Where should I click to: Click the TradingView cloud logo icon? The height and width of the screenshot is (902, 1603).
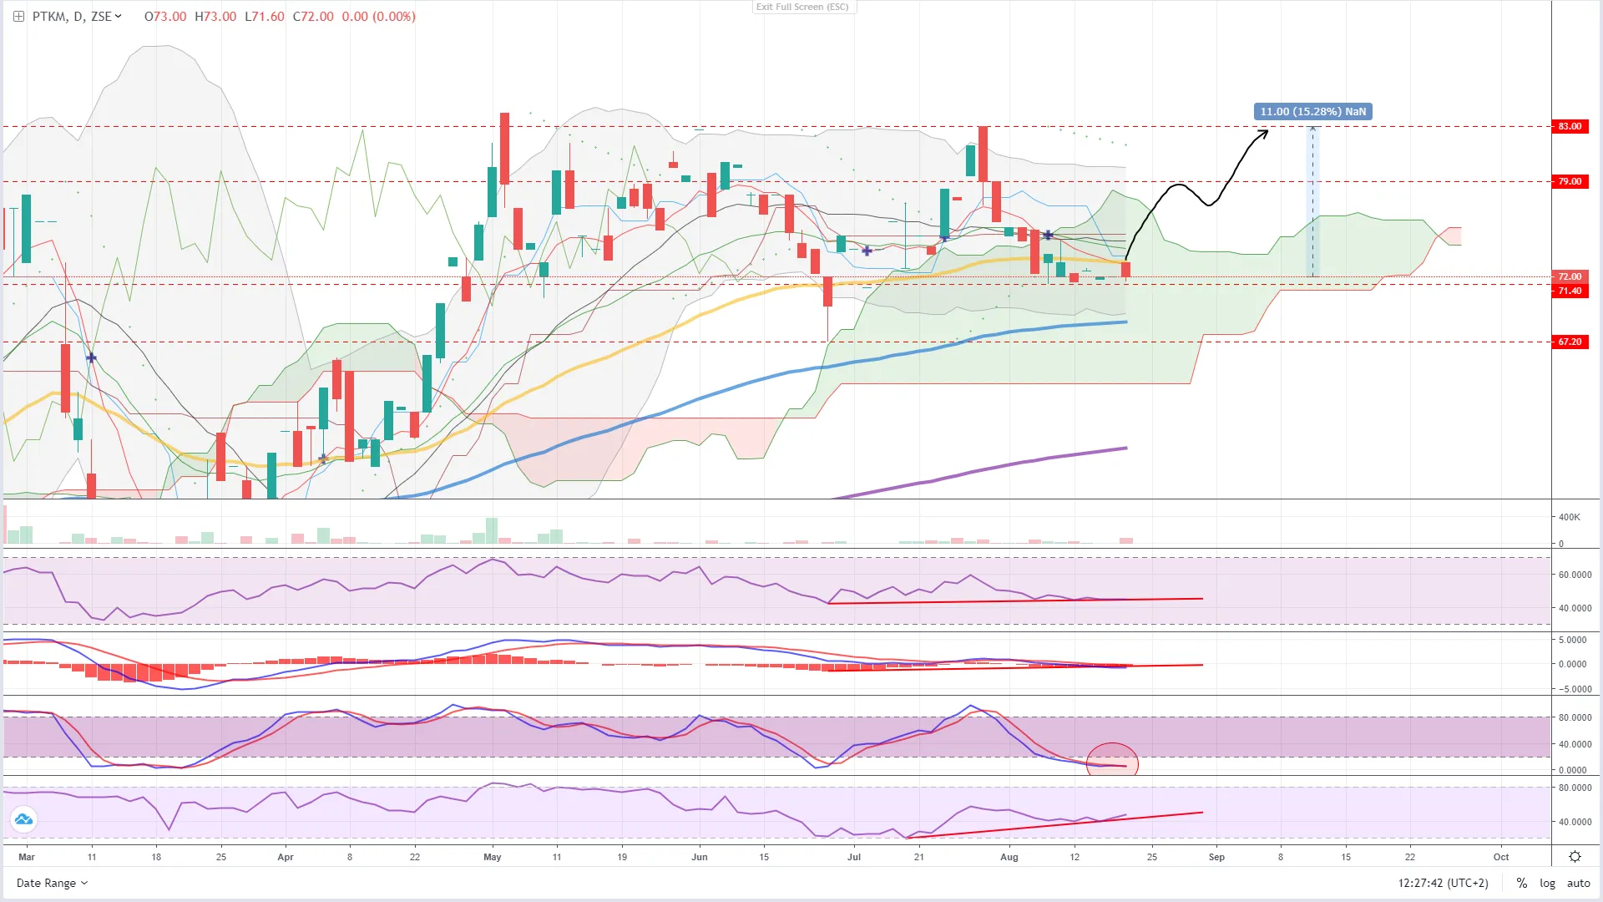pos(23,819)
